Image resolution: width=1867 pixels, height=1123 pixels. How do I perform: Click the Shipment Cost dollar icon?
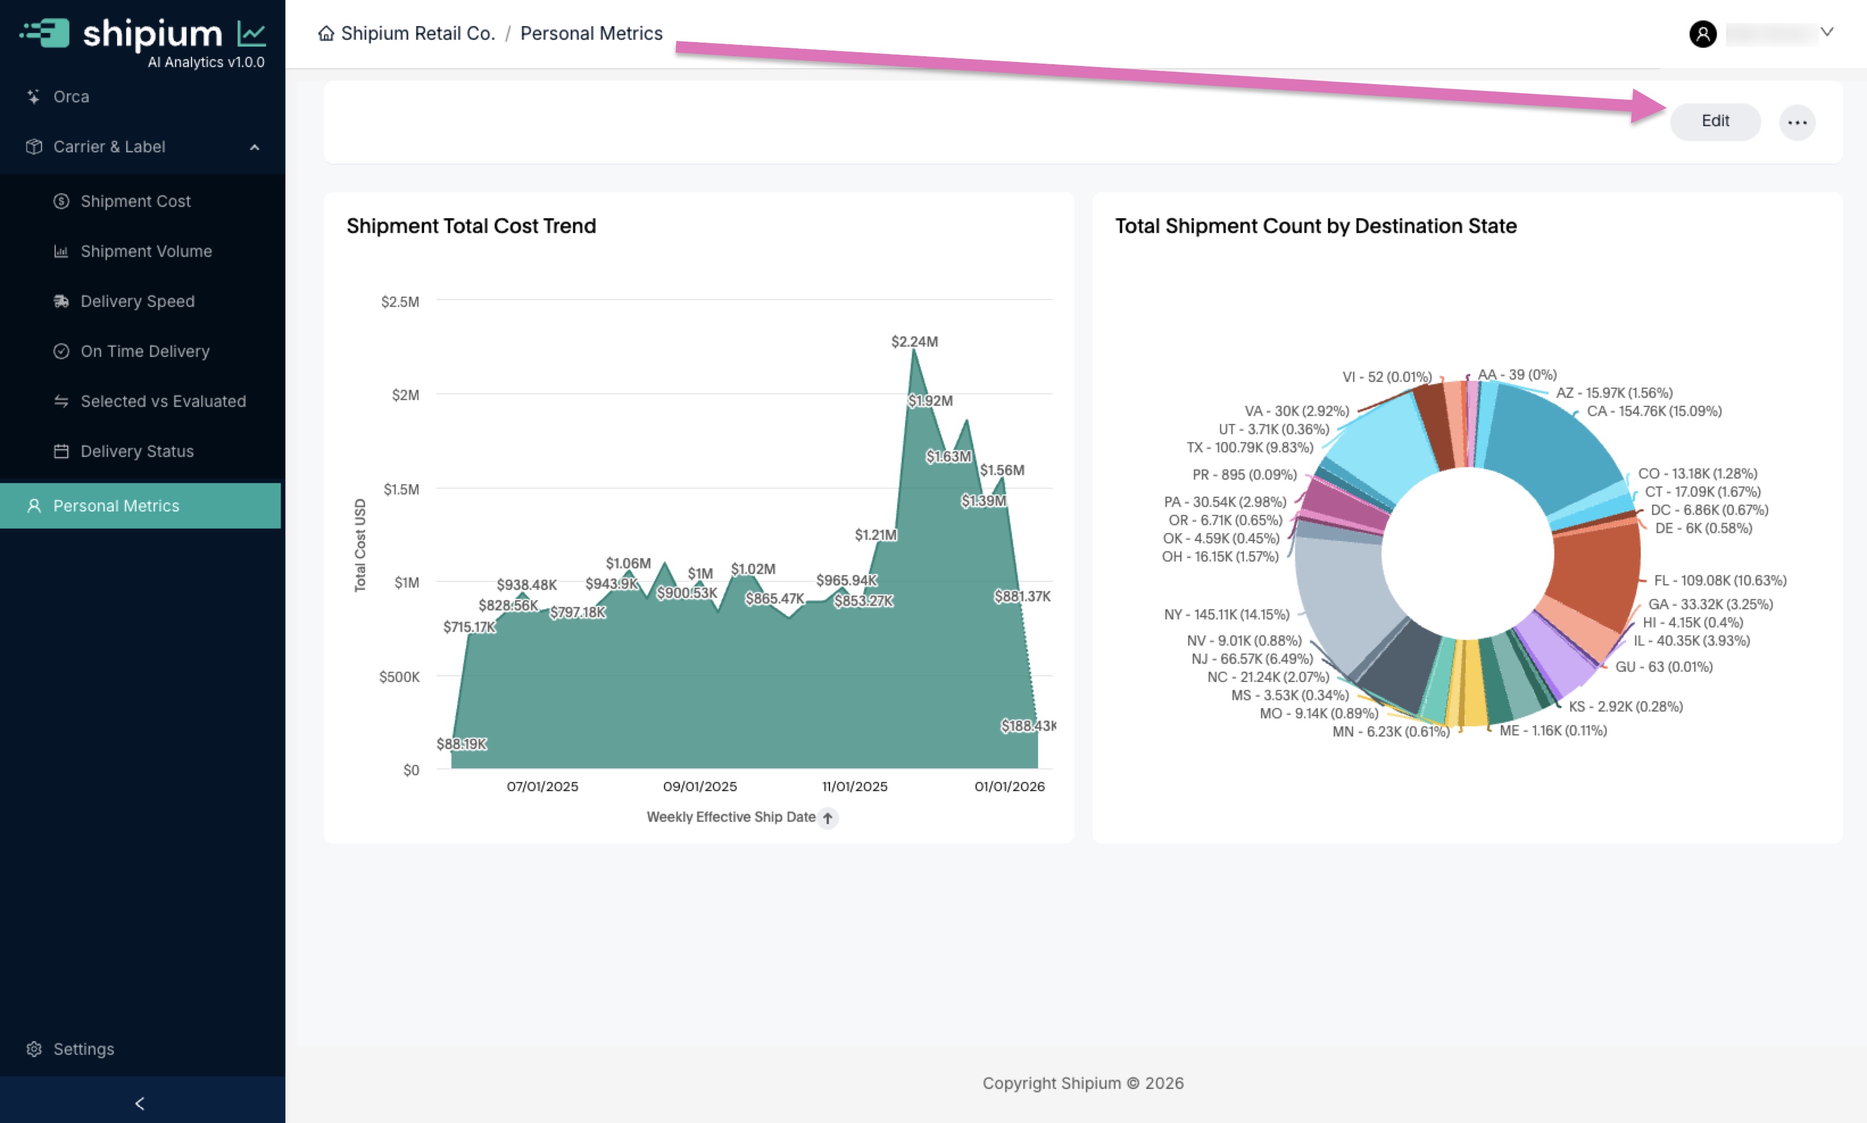point(61,201)
